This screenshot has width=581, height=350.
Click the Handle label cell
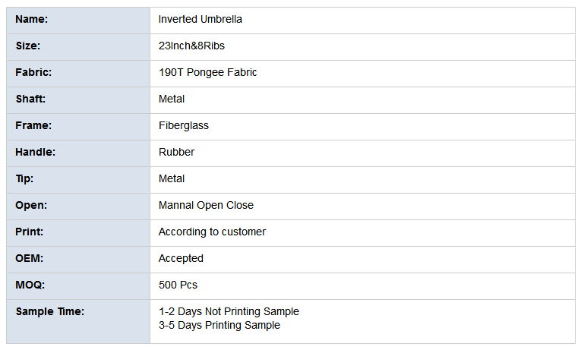(78, 153)
